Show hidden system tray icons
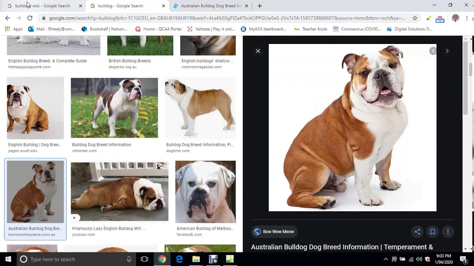 coord(385,259)
